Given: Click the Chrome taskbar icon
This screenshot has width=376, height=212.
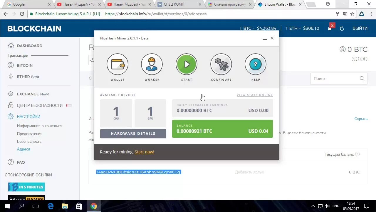Looking at the screenshot, I should (x=93, y=206).
